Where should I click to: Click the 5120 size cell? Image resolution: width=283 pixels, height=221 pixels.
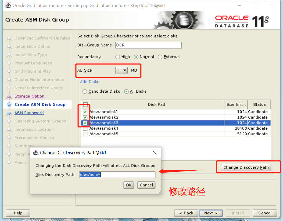click(x=236, y=134)
